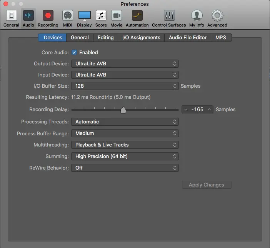Click the Recording Delay -165 value field
The width and height of the screenshot is (270, 248).
point(198,110)
